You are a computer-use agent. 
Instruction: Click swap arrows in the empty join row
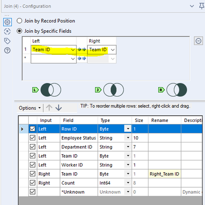point(82,58)
